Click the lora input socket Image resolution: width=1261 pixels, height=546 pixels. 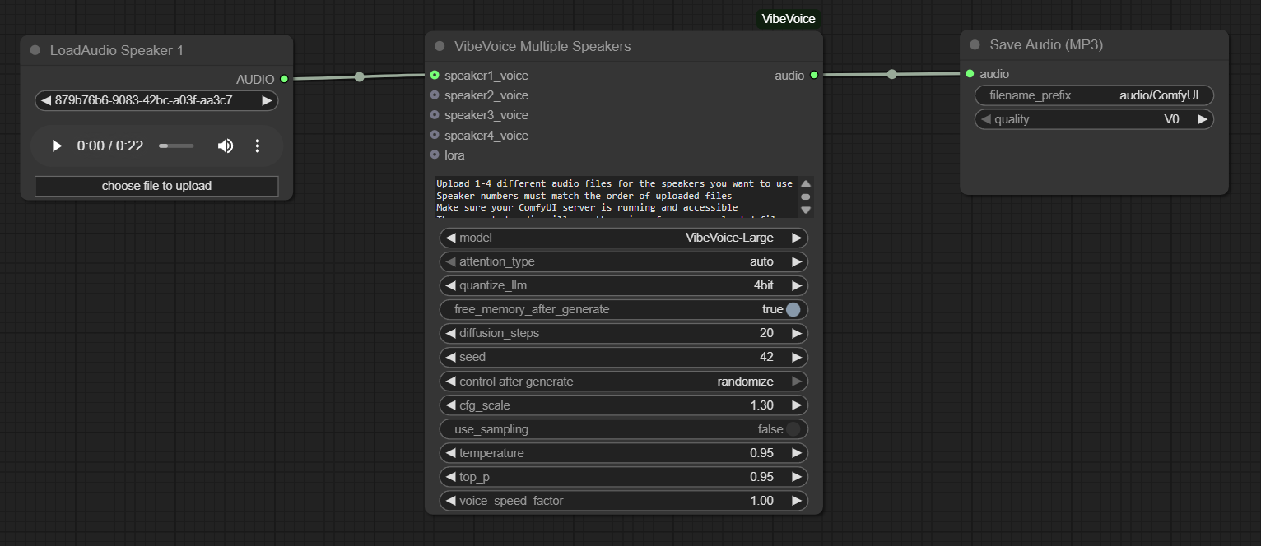click(x=435, y=155)
